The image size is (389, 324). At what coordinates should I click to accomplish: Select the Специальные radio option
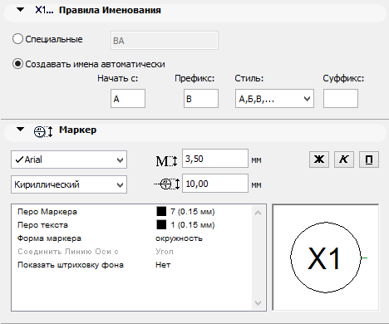point(17,39)
